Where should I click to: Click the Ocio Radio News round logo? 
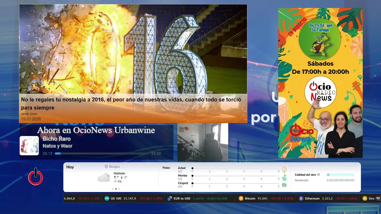point(321,92)
